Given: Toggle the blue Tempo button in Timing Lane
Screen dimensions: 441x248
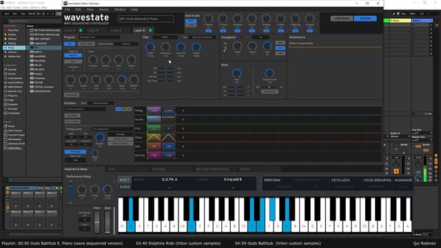Looking at the screenshot, I should (75, 152).
